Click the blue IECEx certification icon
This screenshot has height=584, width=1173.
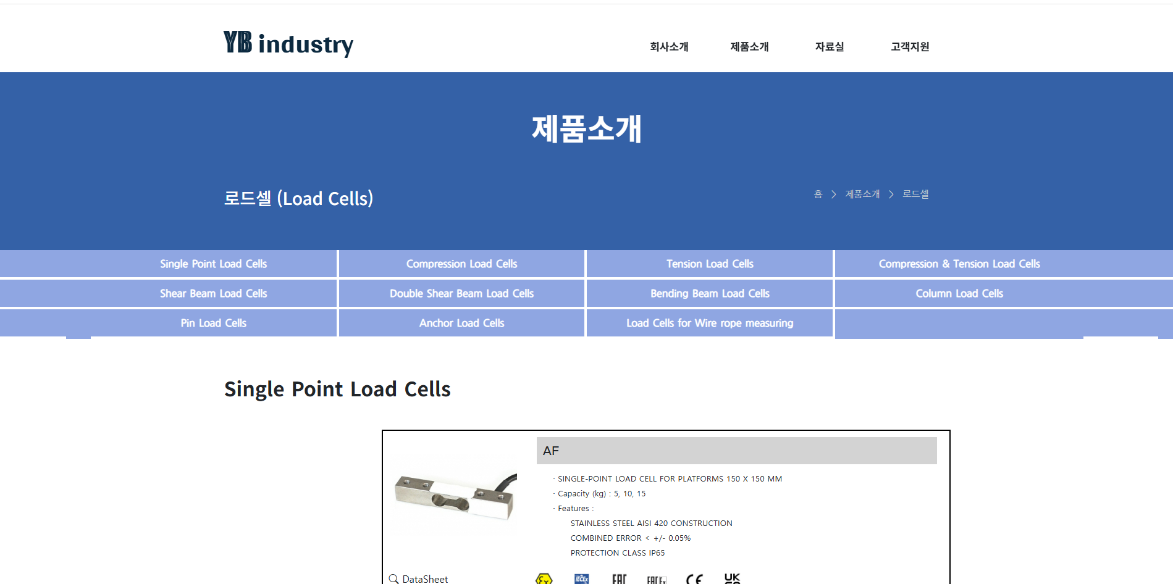coord(581,579)
